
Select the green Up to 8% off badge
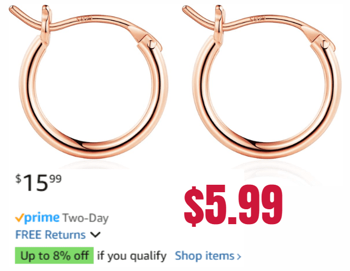54,256
